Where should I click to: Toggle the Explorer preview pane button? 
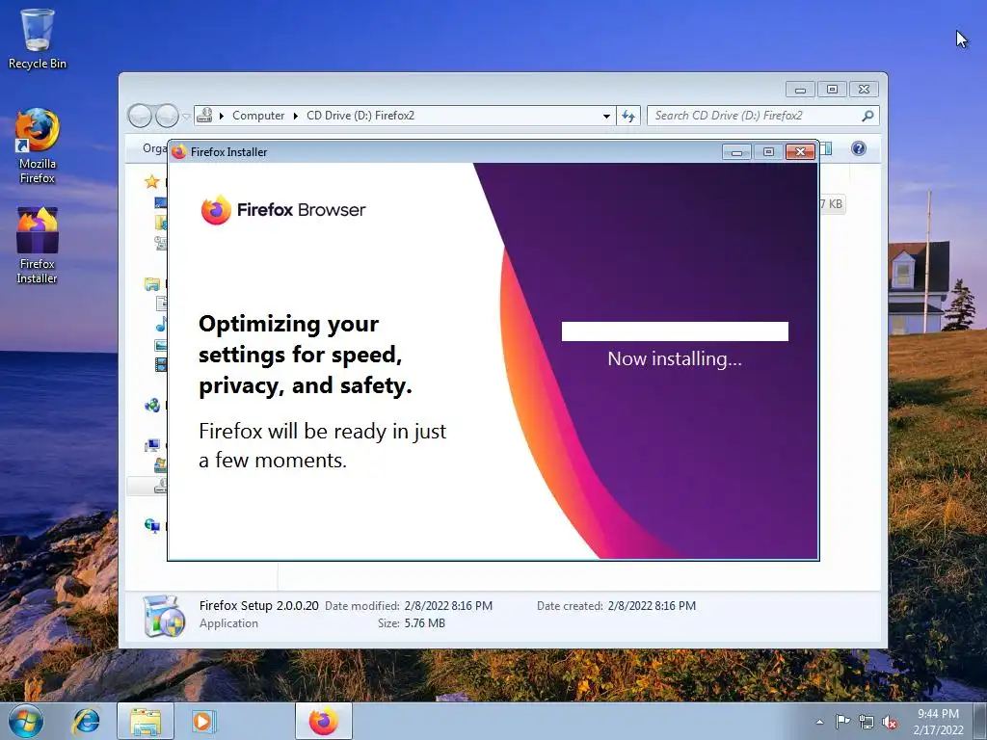(x=826, y=148)
